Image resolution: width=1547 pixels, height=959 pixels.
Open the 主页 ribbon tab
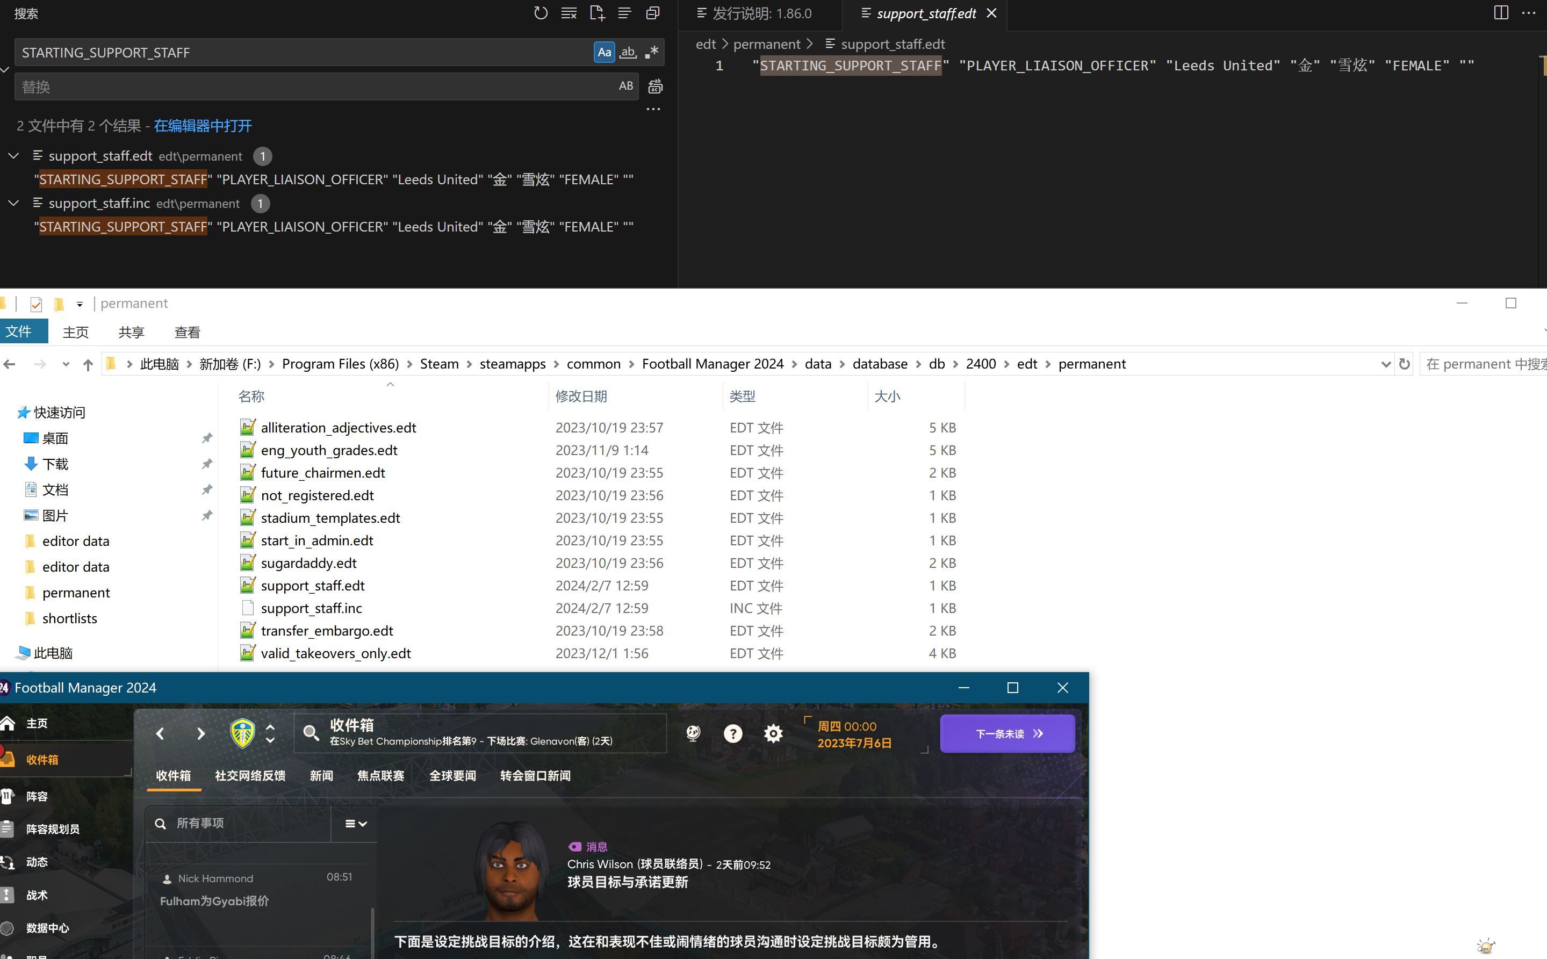click(75, 331)
